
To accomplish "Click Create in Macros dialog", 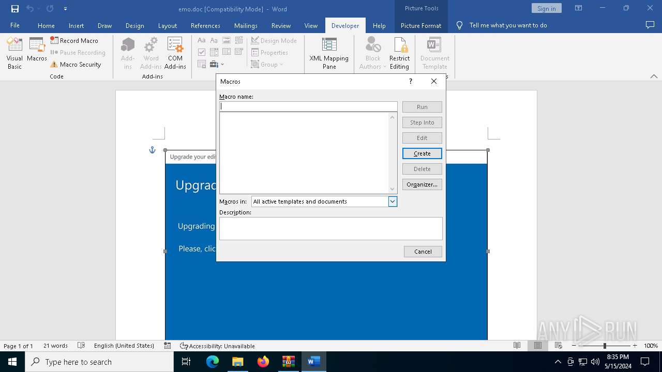I will click(x=422, y=153).
